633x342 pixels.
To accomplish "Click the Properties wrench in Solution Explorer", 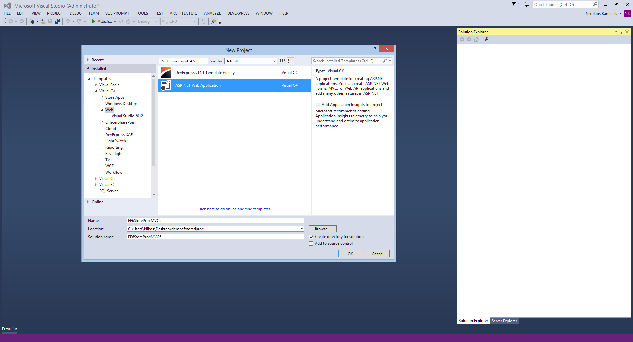I will click(486, 39).
